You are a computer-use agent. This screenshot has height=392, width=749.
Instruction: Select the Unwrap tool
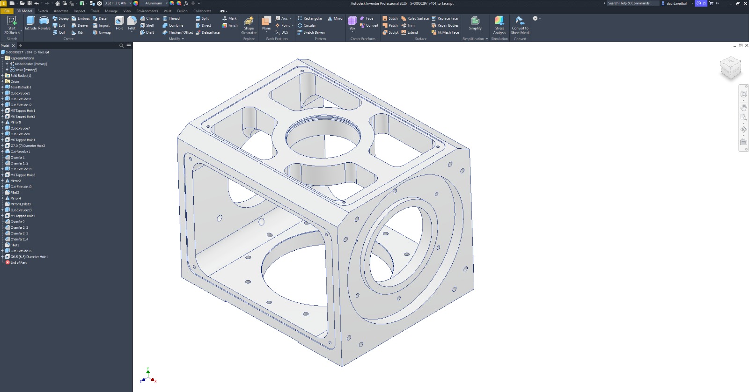pos(102,32)
